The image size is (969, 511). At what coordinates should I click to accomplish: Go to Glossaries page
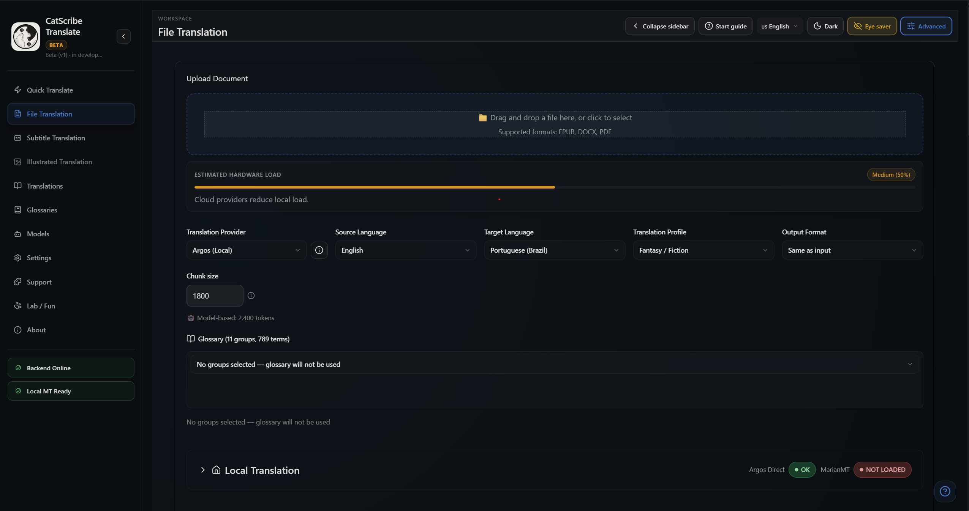(x=42, y=210)
